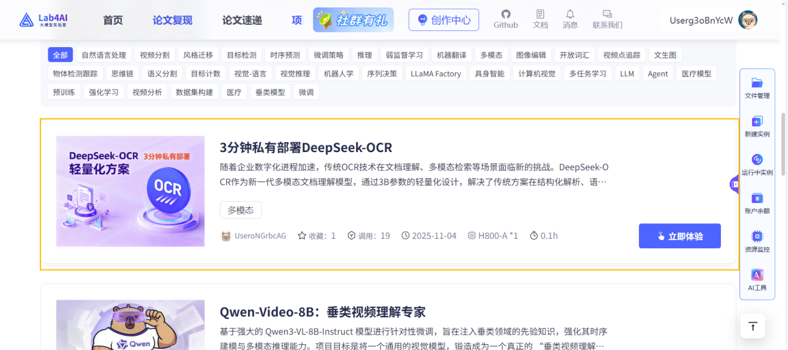Open the Github icon in header
Viewport: 788px width, 350px height.
(505, 14)
